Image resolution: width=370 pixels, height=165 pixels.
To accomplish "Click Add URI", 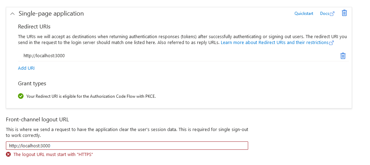I will point(26,68).
